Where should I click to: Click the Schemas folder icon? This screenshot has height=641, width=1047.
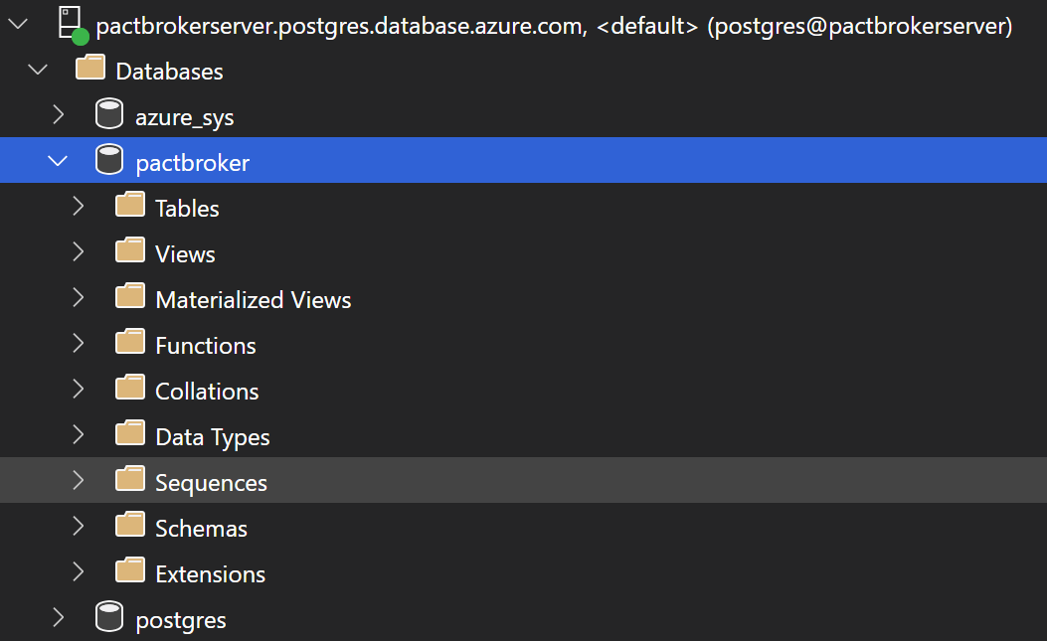(x=129, y=525)
